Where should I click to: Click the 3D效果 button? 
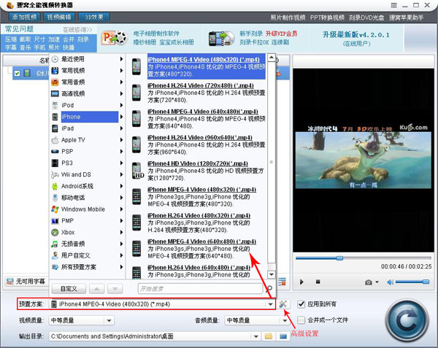(94, 18)
